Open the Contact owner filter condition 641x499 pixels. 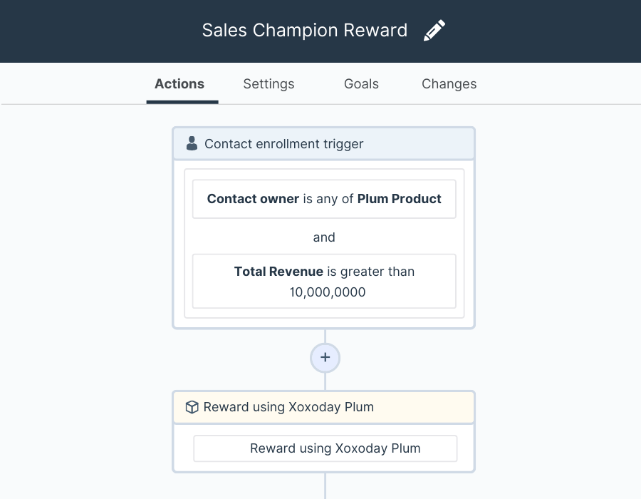(324, 199)
